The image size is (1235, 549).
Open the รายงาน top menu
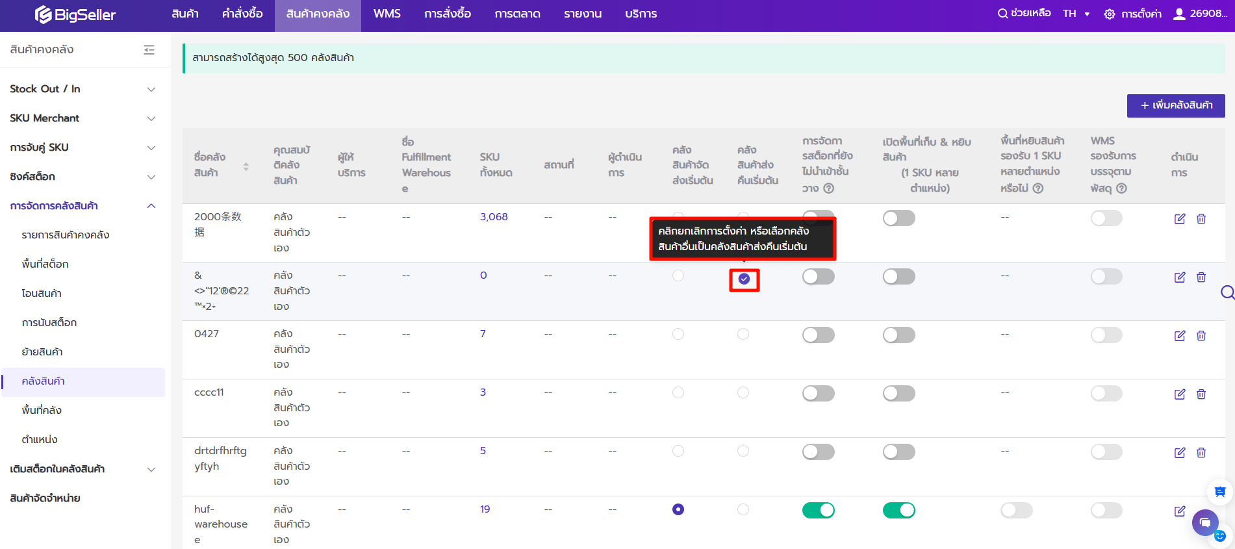(x=583, y=14)
